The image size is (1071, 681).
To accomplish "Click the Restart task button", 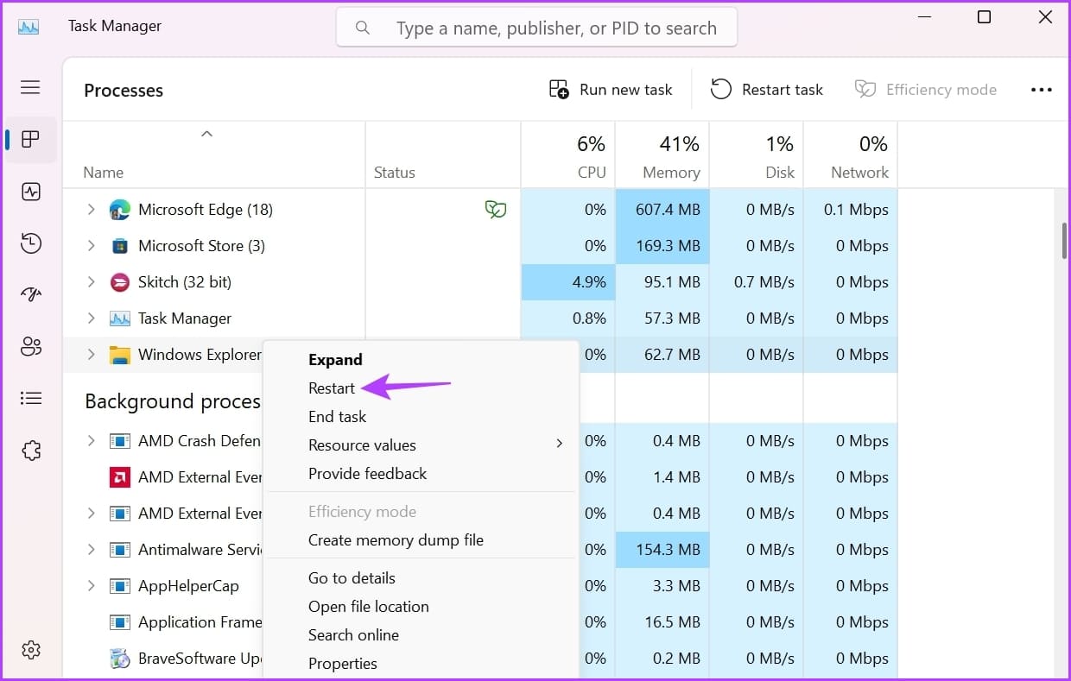I will pyautogui.click(x=767, y=90).
